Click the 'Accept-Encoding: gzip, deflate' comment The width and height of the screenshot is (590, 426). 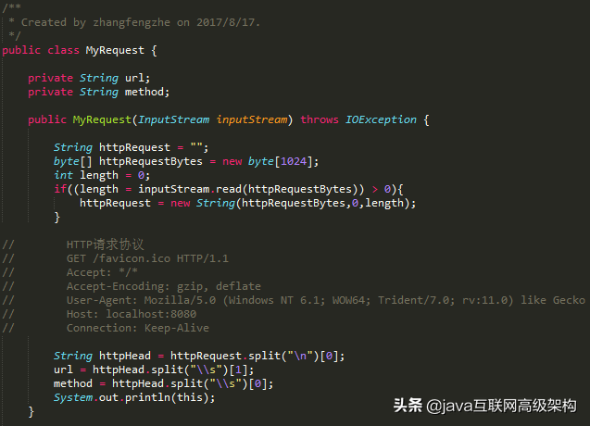pos(163,286)
